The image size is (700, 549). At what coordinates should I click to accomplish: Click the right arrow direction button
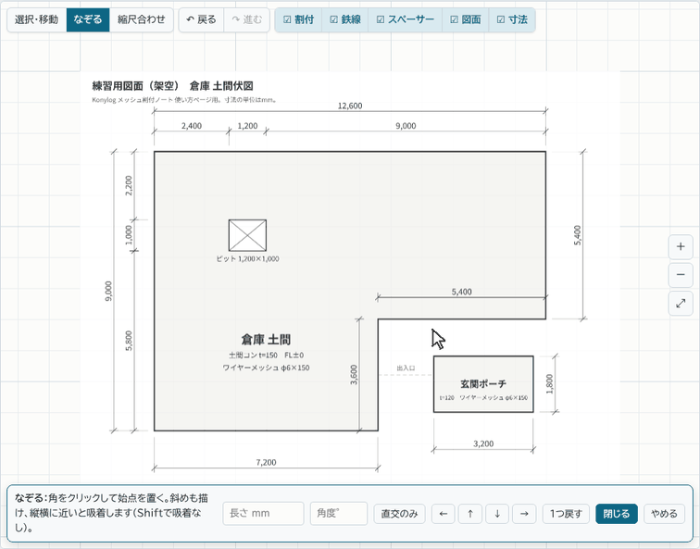click(524, 514)
